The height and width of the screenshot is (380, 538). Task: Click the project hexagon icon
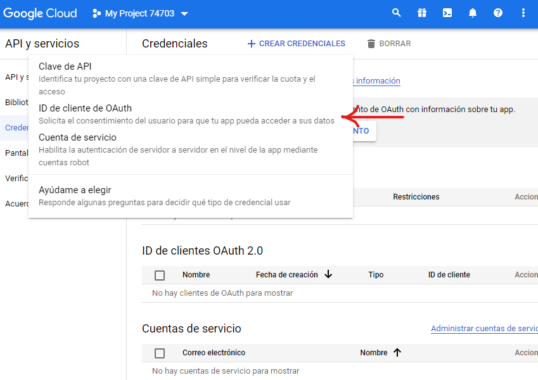point(96,13)
